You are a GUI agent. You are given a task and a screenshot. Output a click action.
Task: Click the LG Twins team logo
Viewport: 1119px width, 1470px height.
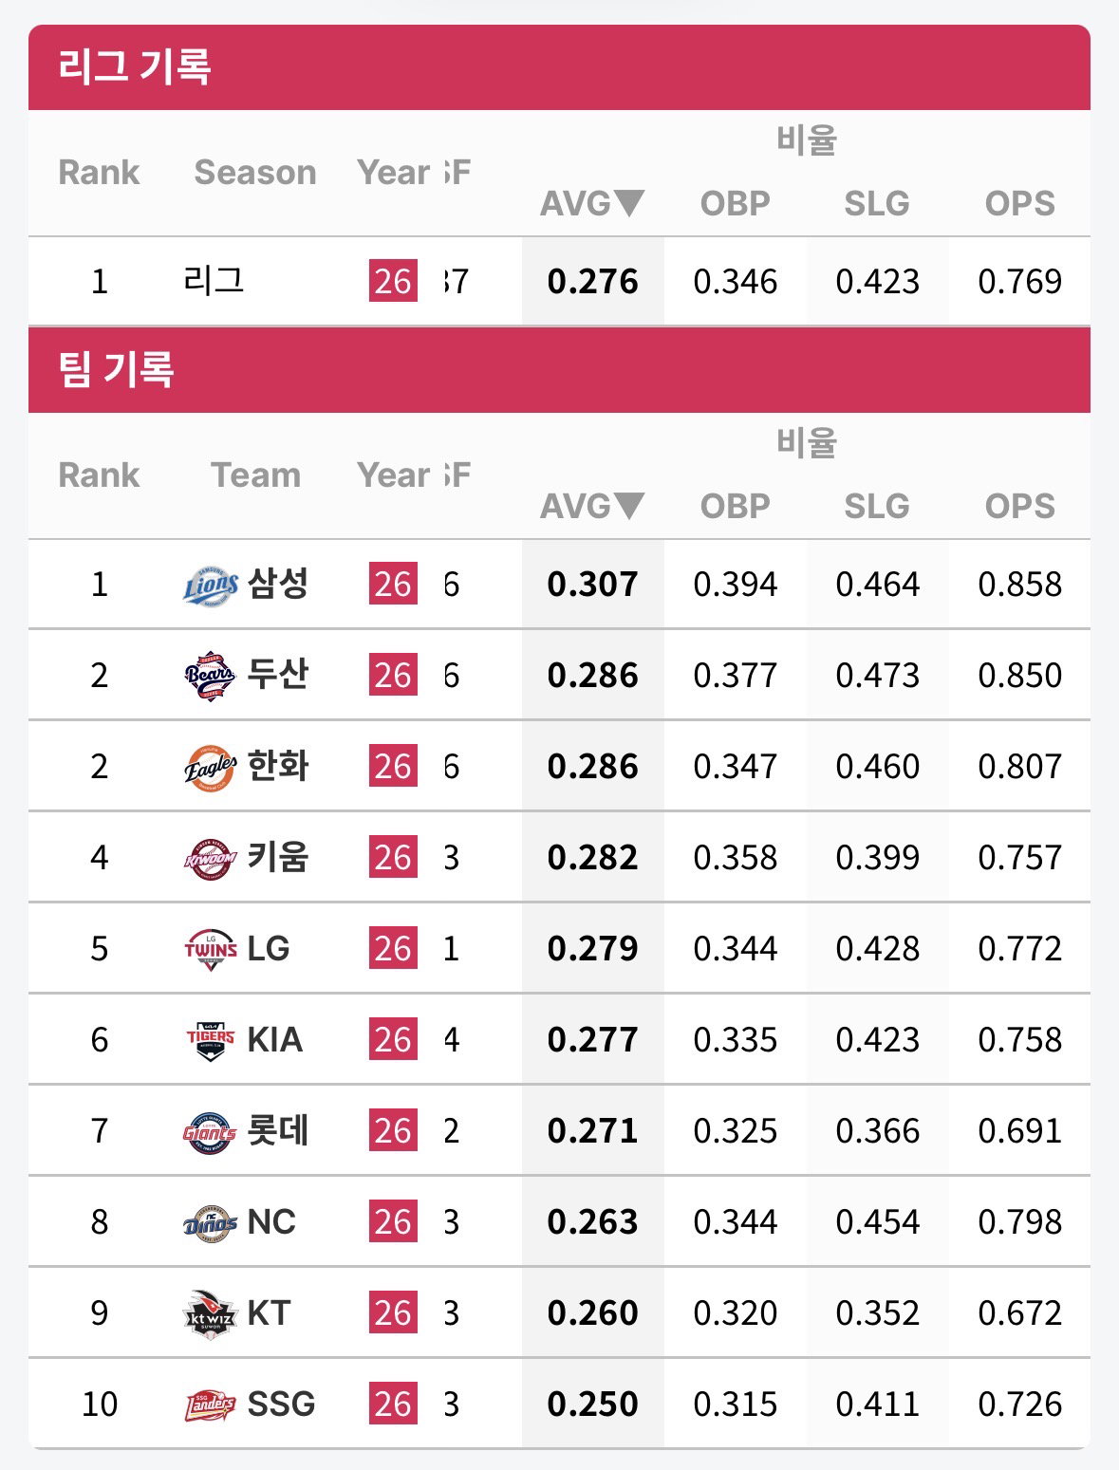(x=211, y=949)
